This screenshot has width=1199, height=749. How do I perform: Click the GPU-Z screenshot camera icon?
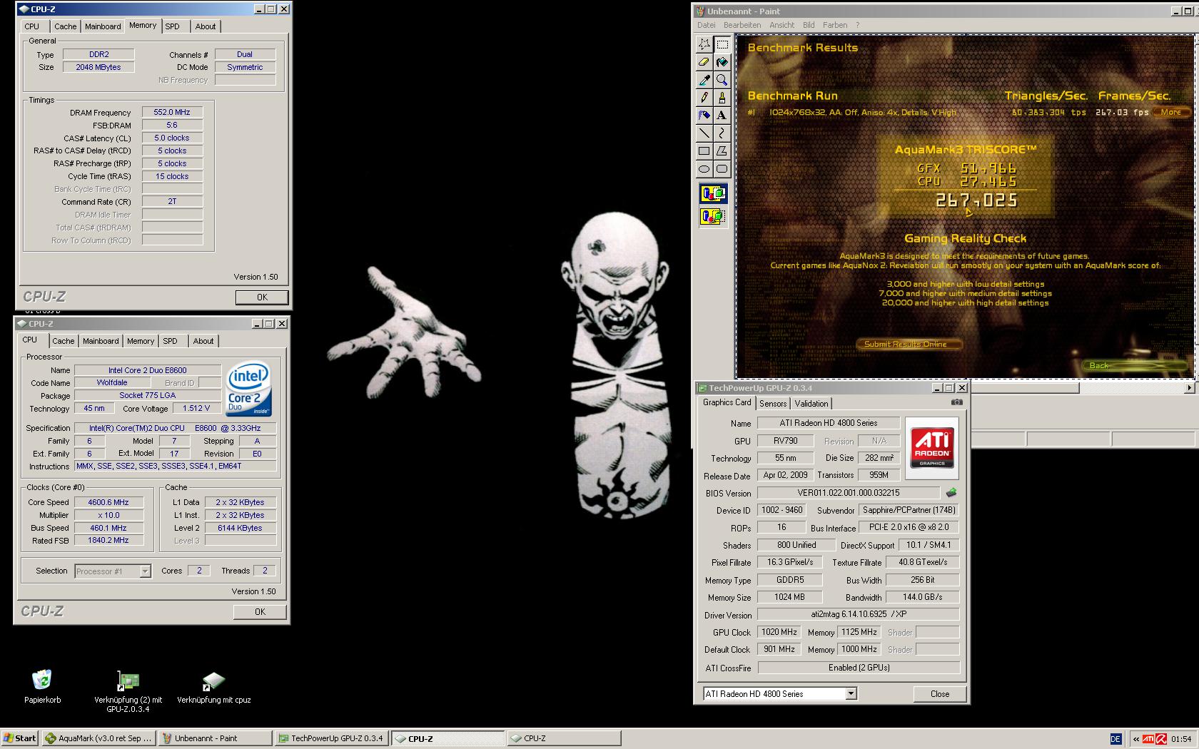[x=957, y=402]
